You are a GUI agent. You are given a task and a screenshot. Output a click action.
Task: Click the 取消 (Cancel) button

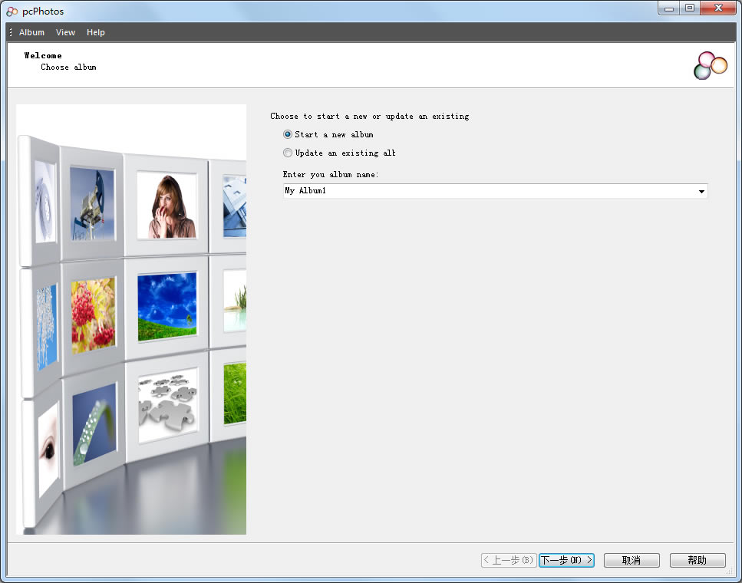pos(631,560)
